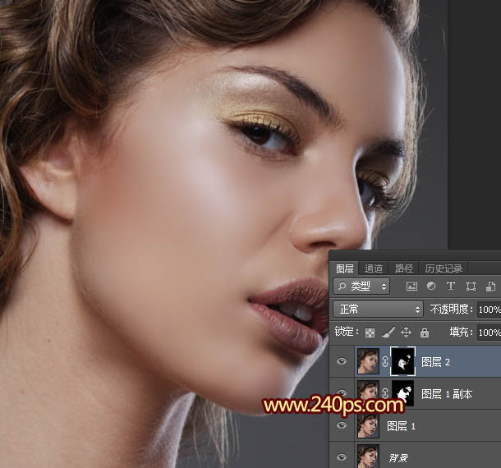The height and width of the screenshot is (468, 501).
Task: Enable lock transparent pixels icon
Action: (370, 333)
